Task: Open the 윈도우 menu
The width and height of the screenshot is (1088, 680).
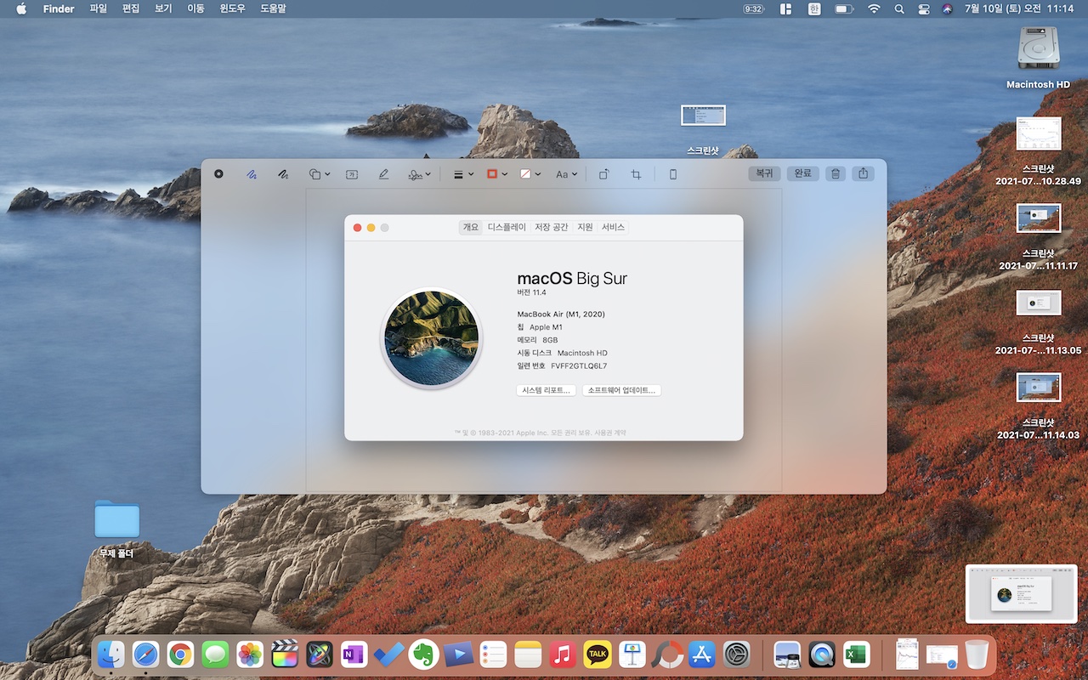Action: pyautogui.click(x=233, y=8)
